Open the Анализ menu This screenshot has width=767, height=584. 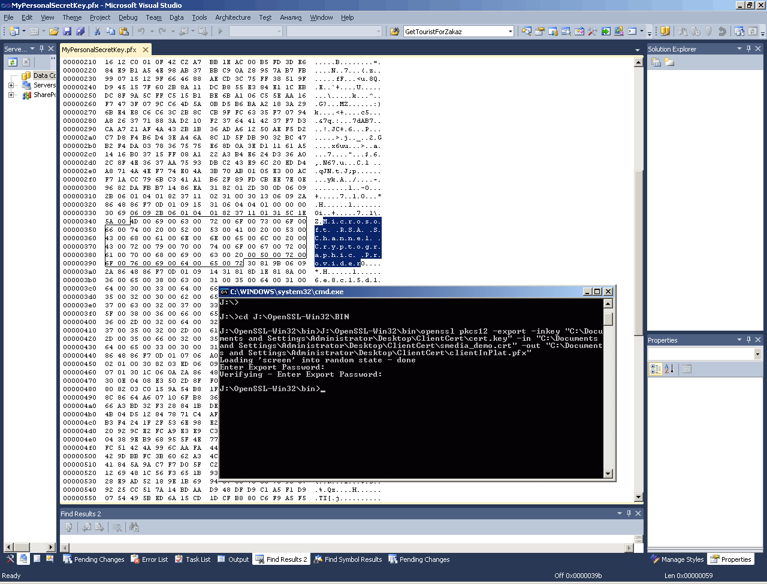(x=291, y=17)
